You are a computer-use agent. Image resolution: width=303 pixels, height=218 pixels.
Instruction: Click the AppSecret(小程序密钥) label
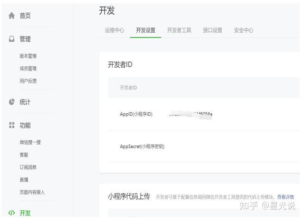142,146
